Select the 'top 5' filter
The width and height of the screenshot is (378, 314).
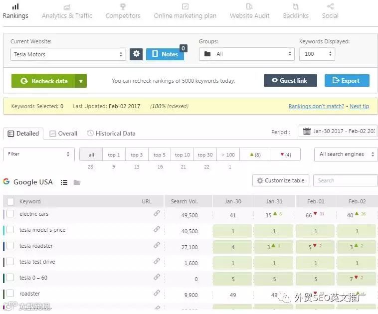coord(159,155)
